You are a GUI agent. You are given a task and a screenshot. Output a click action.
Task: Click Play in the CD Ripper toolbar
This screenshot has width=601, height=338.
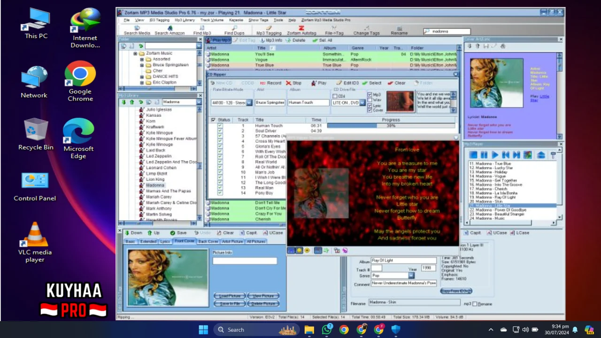pyautogui.click(x=319, y=83)
